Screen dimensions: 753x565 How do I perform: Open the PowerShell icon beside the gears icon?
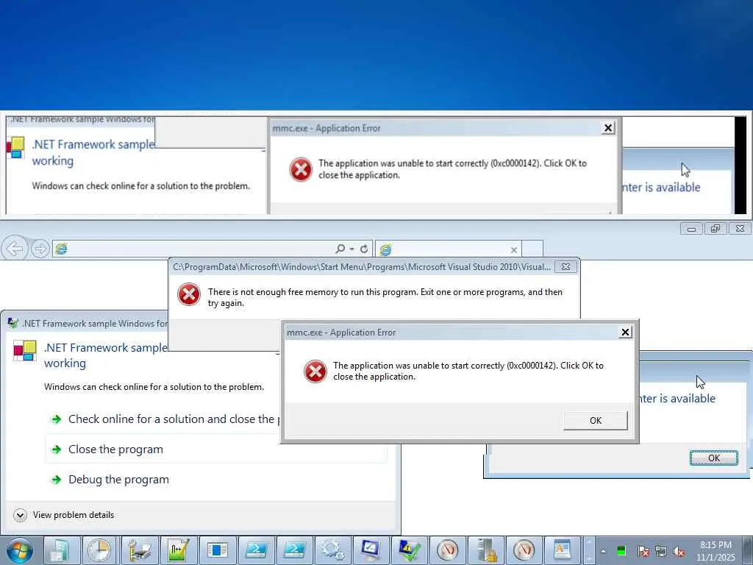pos(294,550)
